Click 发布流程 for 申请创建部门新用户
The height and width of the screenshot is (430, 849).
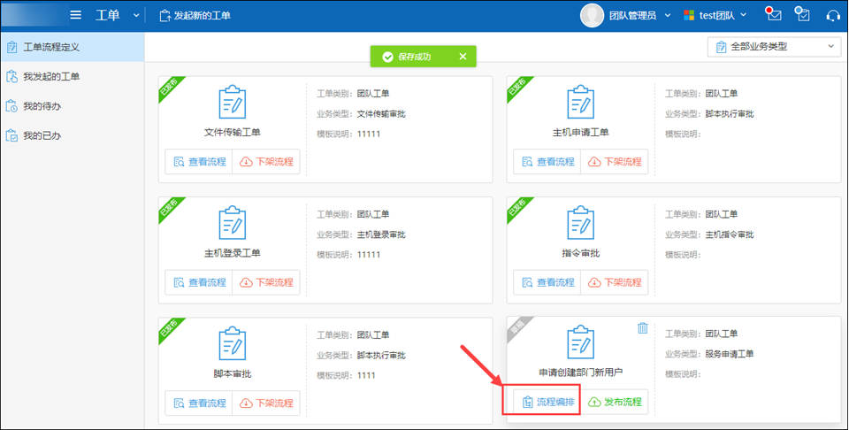point(615,403)
